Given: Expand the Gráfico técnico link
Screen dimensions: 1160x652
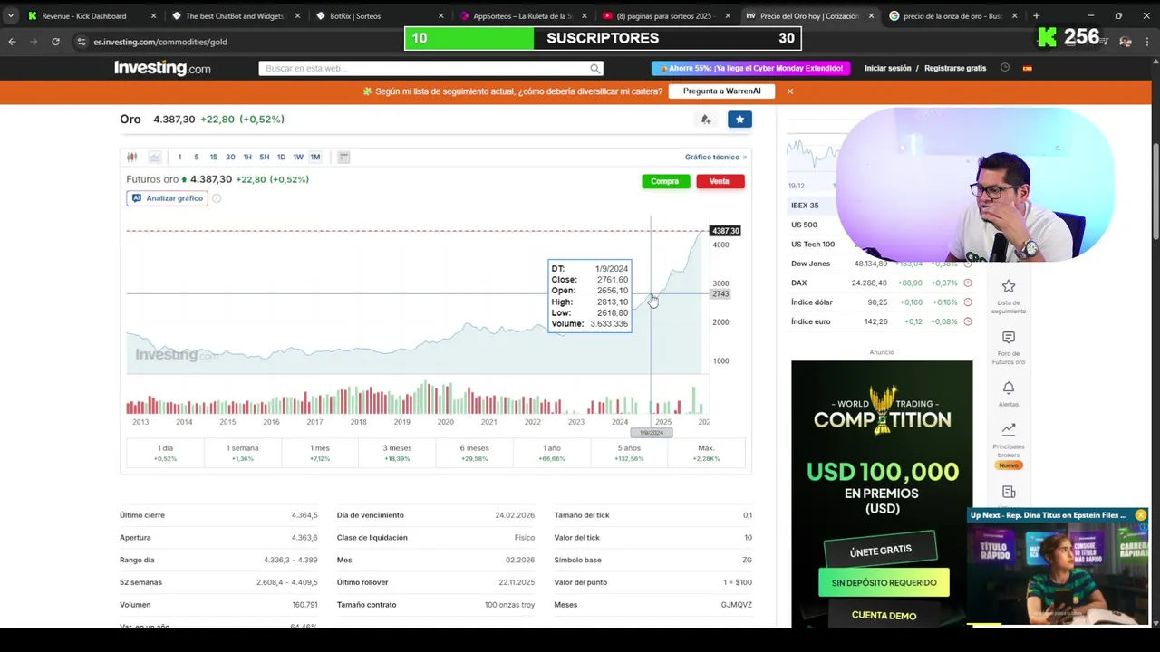Looking at the screenshot, I should pos(716,157).
